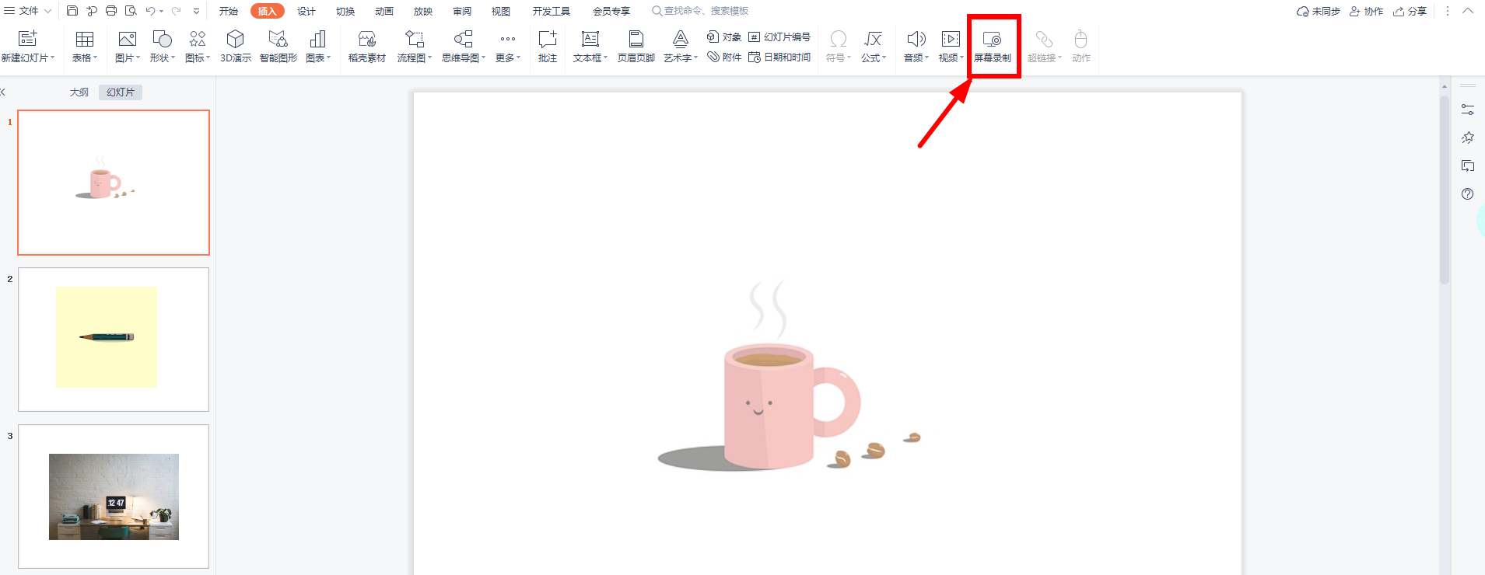1485x575 pixels.
Task: Insert 日期和时间 date and time
Action: coord(779,57)
